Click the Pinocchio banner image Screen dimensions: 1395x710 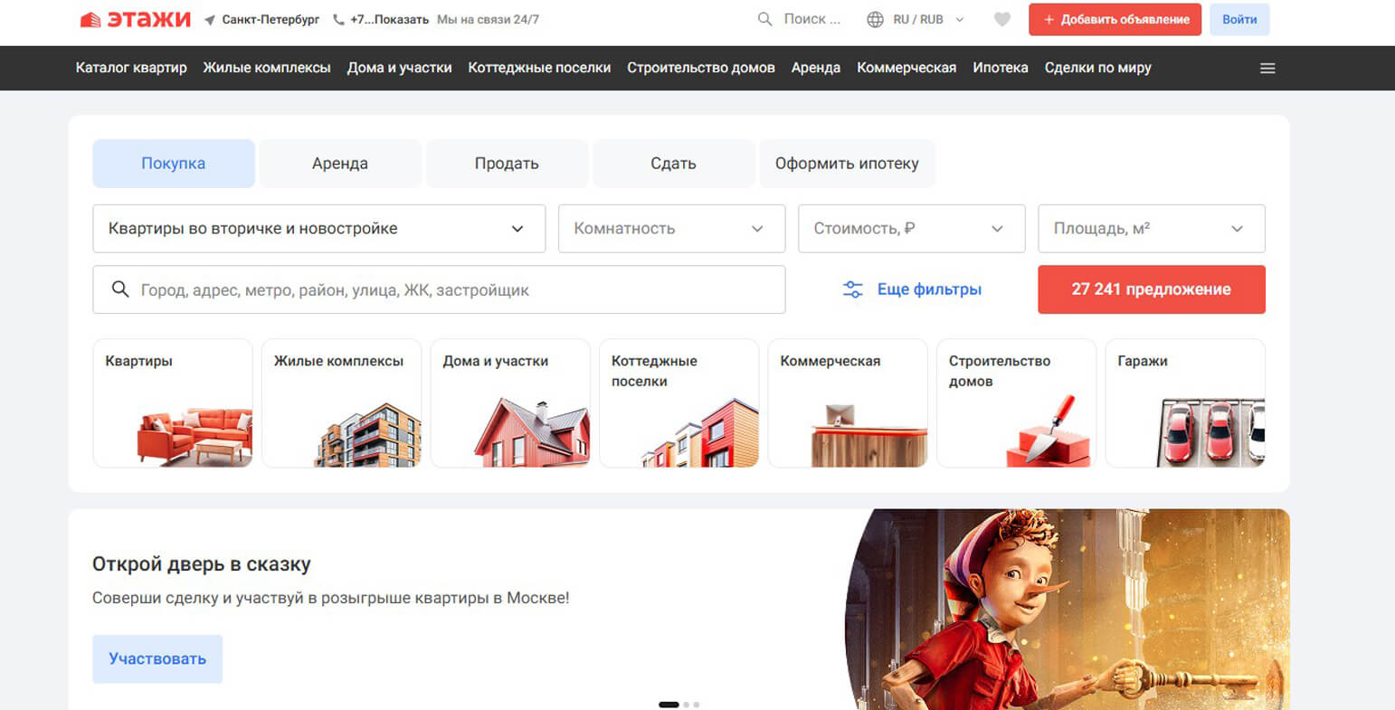pos(1068,610)
